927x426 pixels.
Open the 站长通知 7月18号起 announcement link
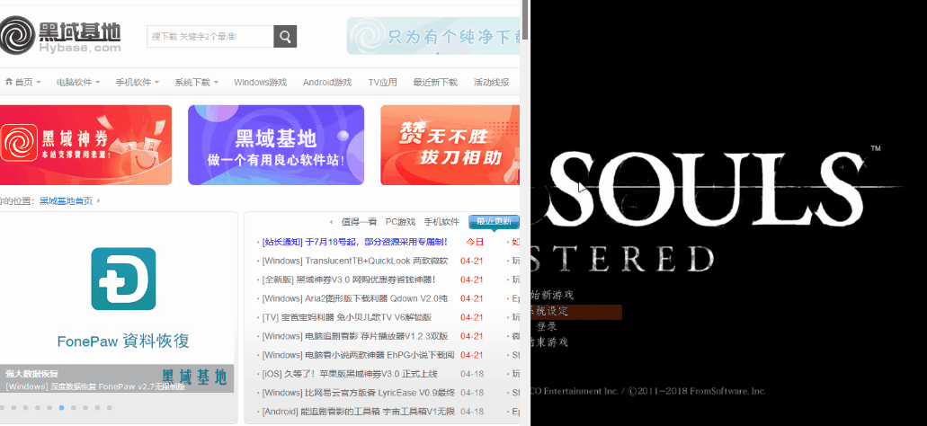(355, 242)
